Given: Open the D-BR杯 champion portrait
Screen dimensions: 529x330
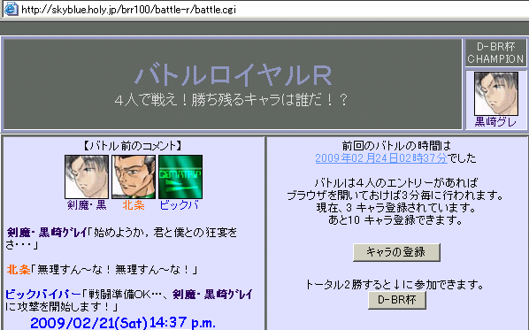Looking at the screenshot, I should [x=496, y=94].
